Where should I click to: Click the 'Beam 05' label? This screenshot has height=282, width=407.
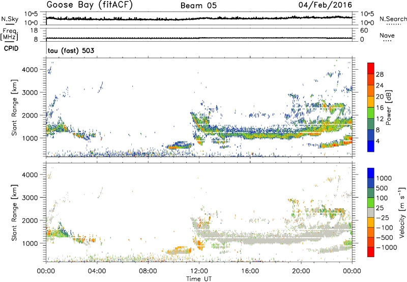coord(198,6)
